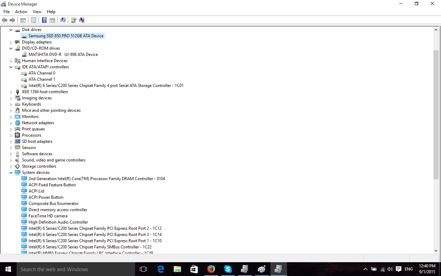
Task: Select Samsung SSD 850 PRO 512GB ATA Device
Action: pos(66,36)
